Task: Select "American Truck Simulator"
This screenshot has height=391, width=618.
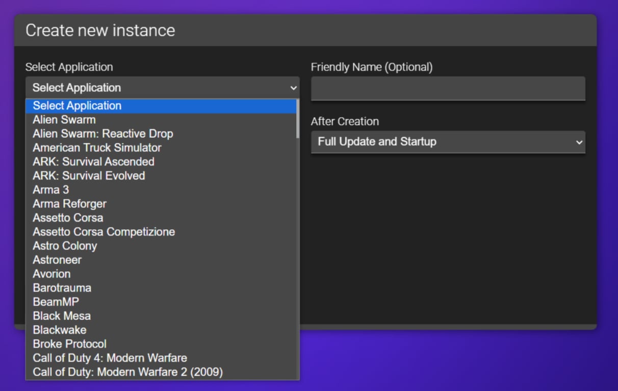Action: tap(96, 148)
